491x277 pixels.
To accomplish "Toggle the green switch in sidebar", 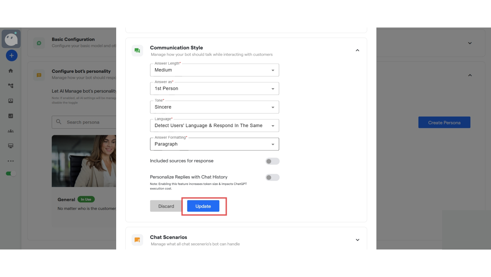I will (x=11, y=174).
